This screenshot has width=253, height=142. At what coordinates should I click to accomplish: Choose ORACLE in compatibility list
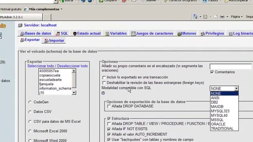pyautogui.click(x=224, y=124)
